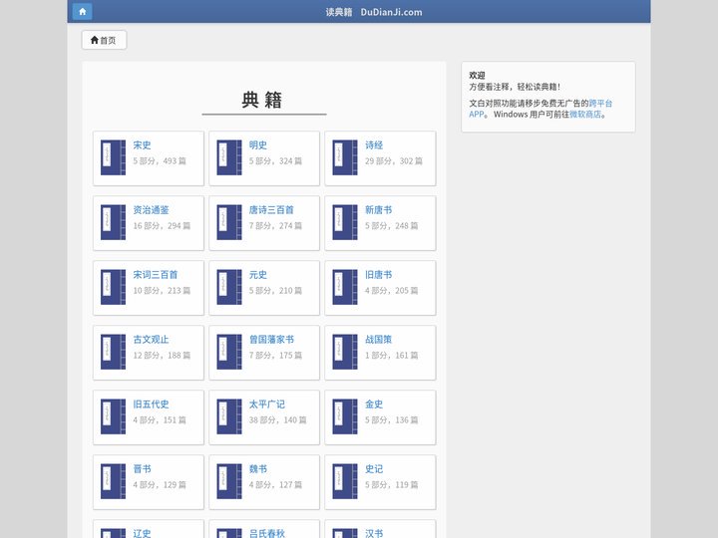Click the book icon for 金史
Screen dimensions: 718x538
(345, 416)
